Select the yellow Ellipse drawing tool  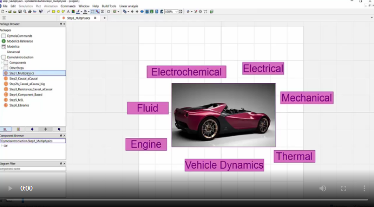(x=58, y=12)
